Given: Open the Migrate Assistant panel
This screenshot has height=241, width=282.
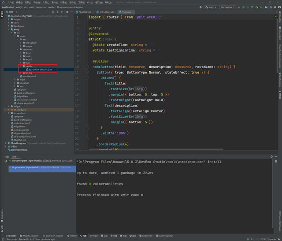Looking at the screenshot, I should [30, 236].
